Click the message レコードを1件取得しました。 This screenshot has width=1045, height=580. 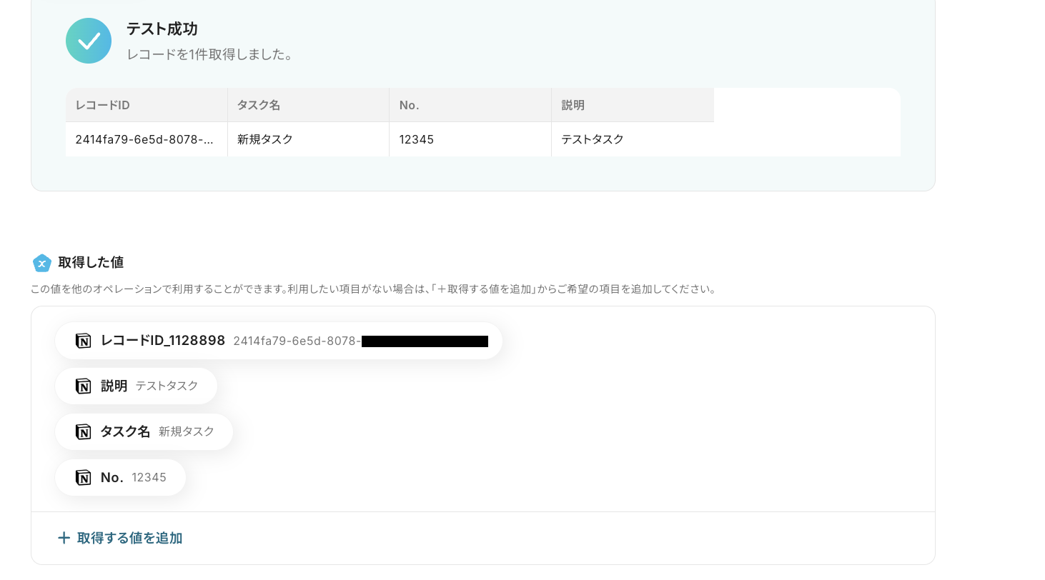point(210,54)
